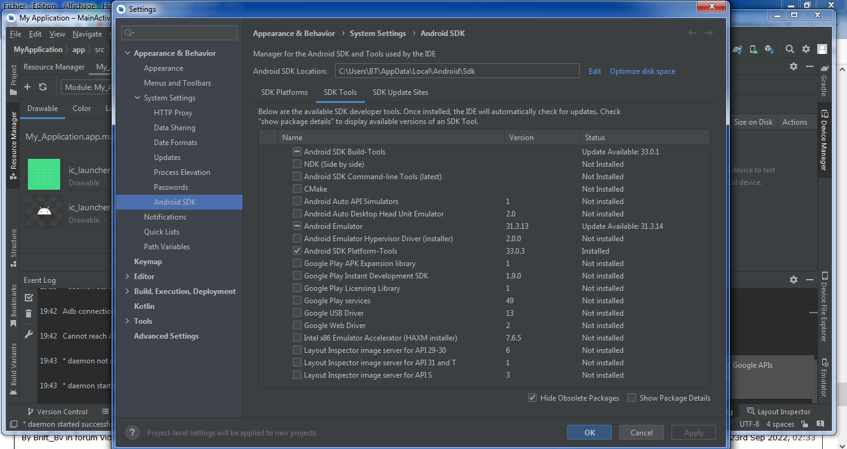The image size is (847, 449).
Task: Click Cancel in the Settings dialog
Action: pos(642,433)
